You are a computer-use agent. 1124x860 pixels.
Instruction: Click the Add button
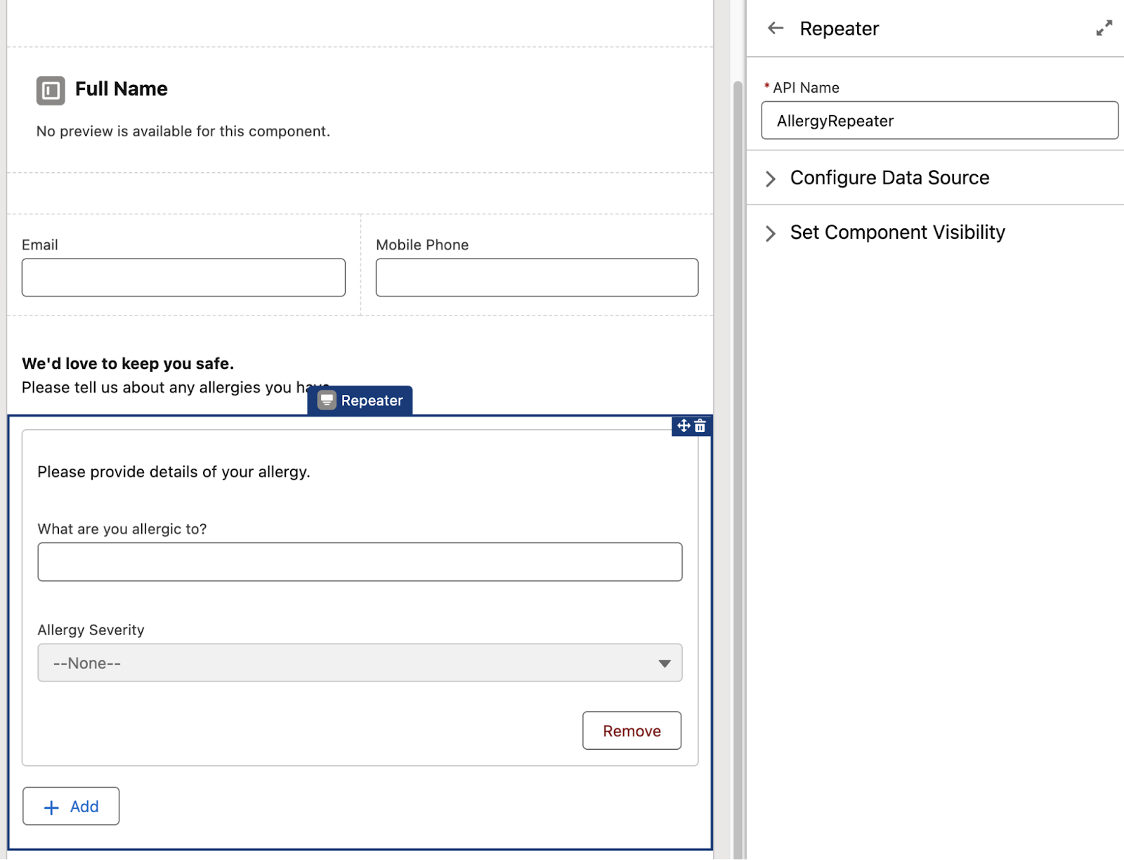71,806
